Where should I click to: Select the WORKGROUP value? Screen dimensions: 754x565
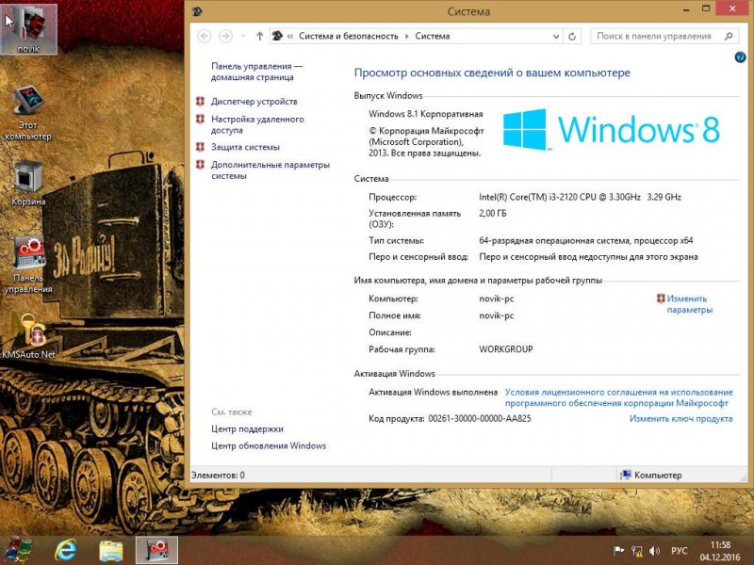tap(506, 349)
